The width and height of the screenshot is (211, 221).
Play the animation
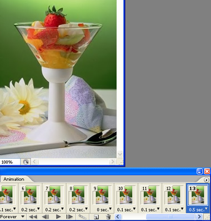(58, 217)
